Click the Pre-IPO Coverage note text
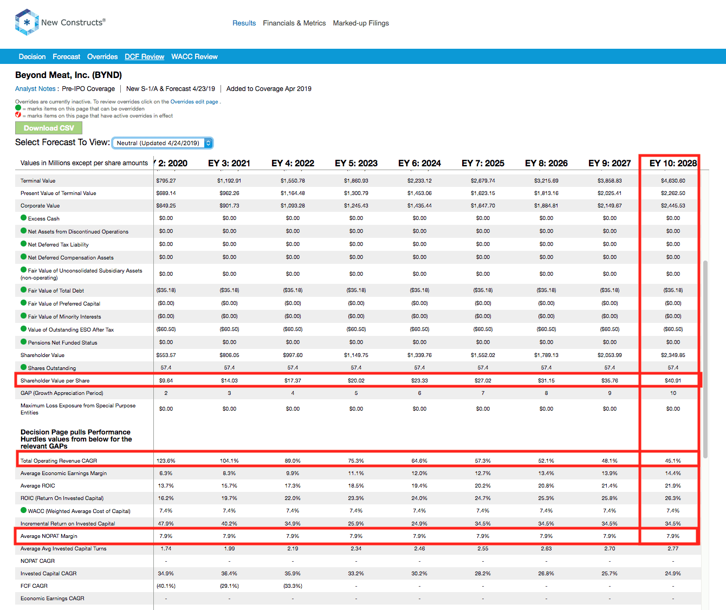Screen dimensions: 726x610 (88, 89)
